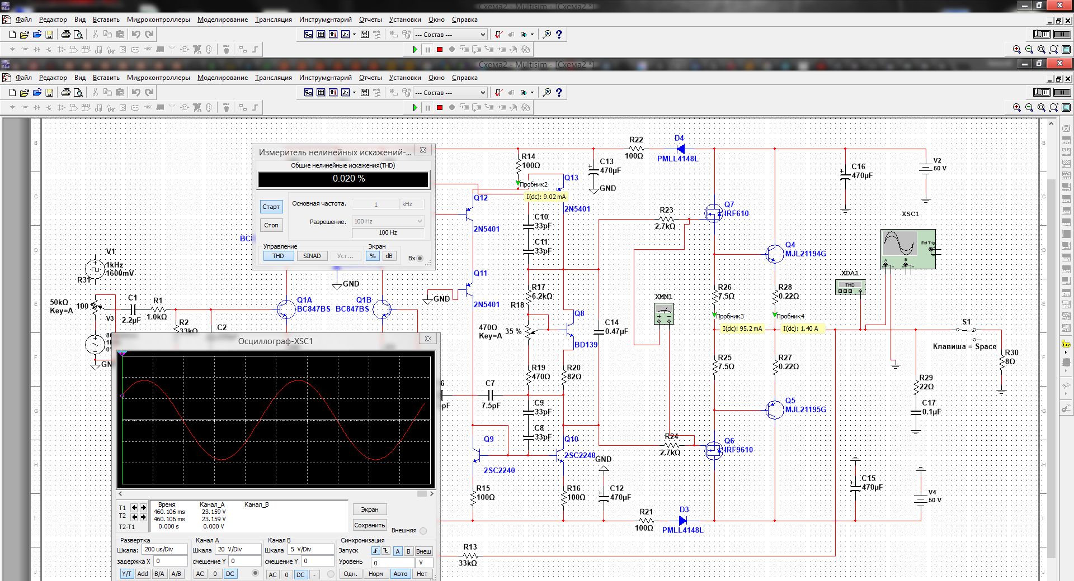
Task: Stop simulation with lower toolbar red square
Action: (x=440, y=107)
